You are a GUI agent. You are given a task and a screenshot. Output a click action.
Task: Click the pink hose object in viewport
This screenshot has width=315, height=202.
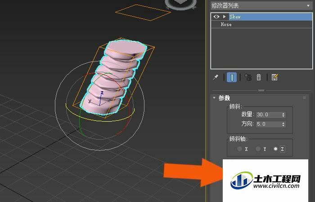coord(114,76)
